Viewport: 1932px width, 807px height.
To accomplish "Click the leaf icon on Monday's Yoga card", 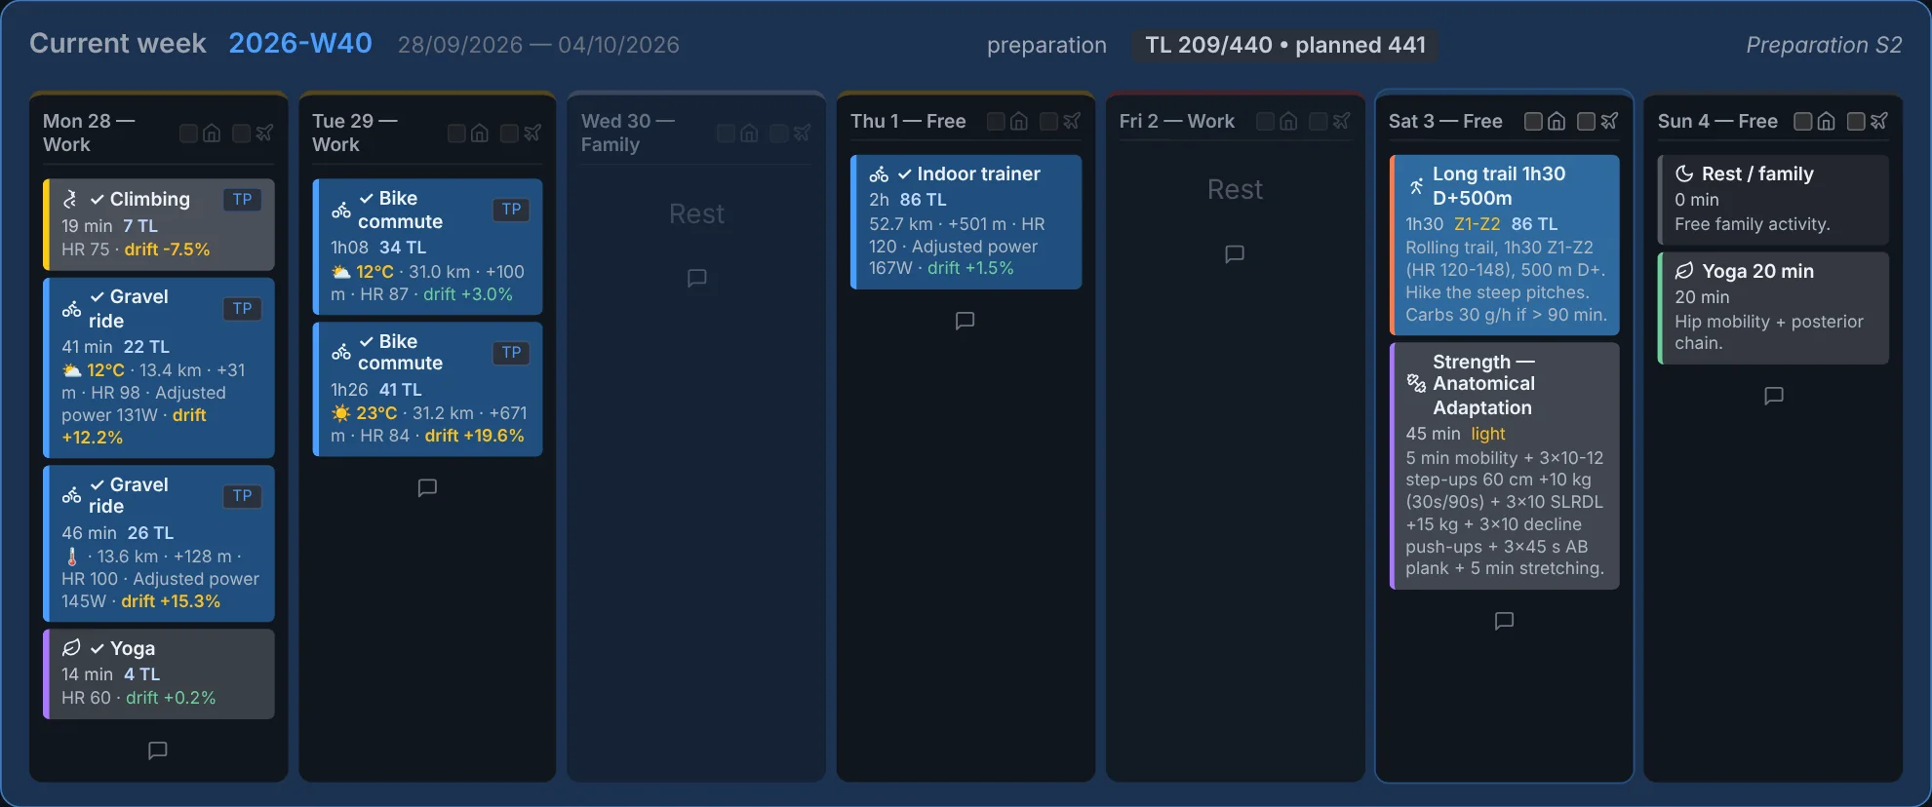I will point(71,648).
